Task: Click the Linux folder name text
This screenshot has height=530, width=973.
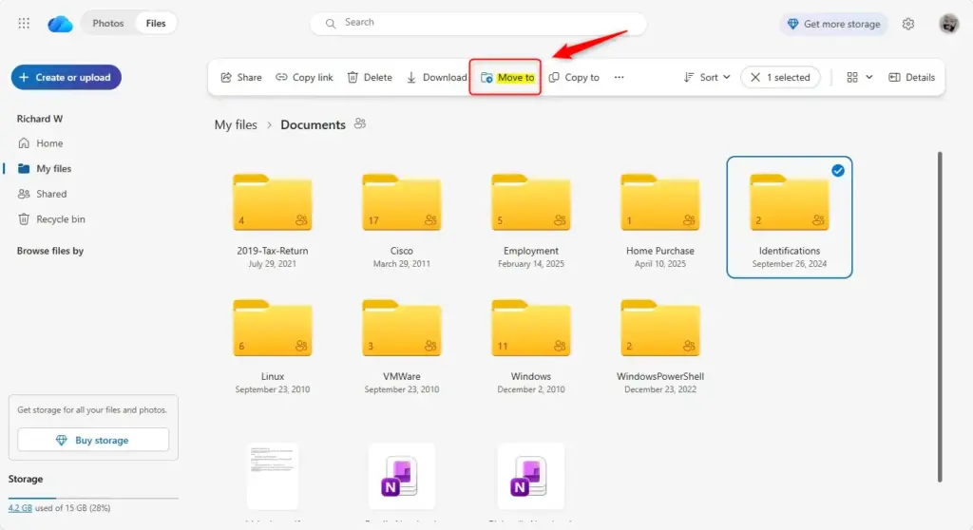Action: tap(273, 376)
